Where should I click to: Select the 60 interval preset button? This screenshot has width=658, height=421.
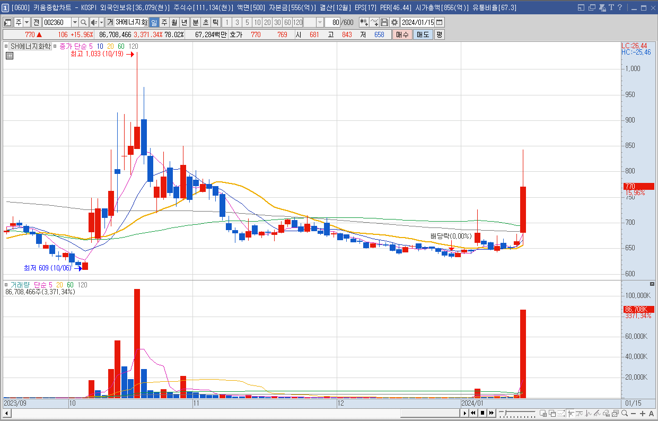point(287,22)
